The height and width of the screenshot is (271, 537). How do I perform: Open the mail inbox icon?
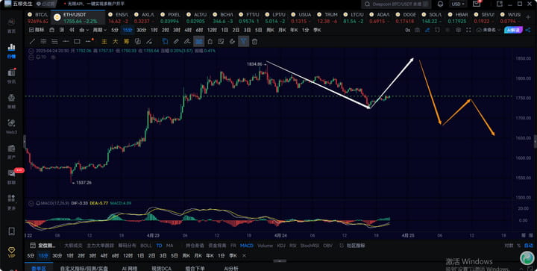tap(477, 4)
